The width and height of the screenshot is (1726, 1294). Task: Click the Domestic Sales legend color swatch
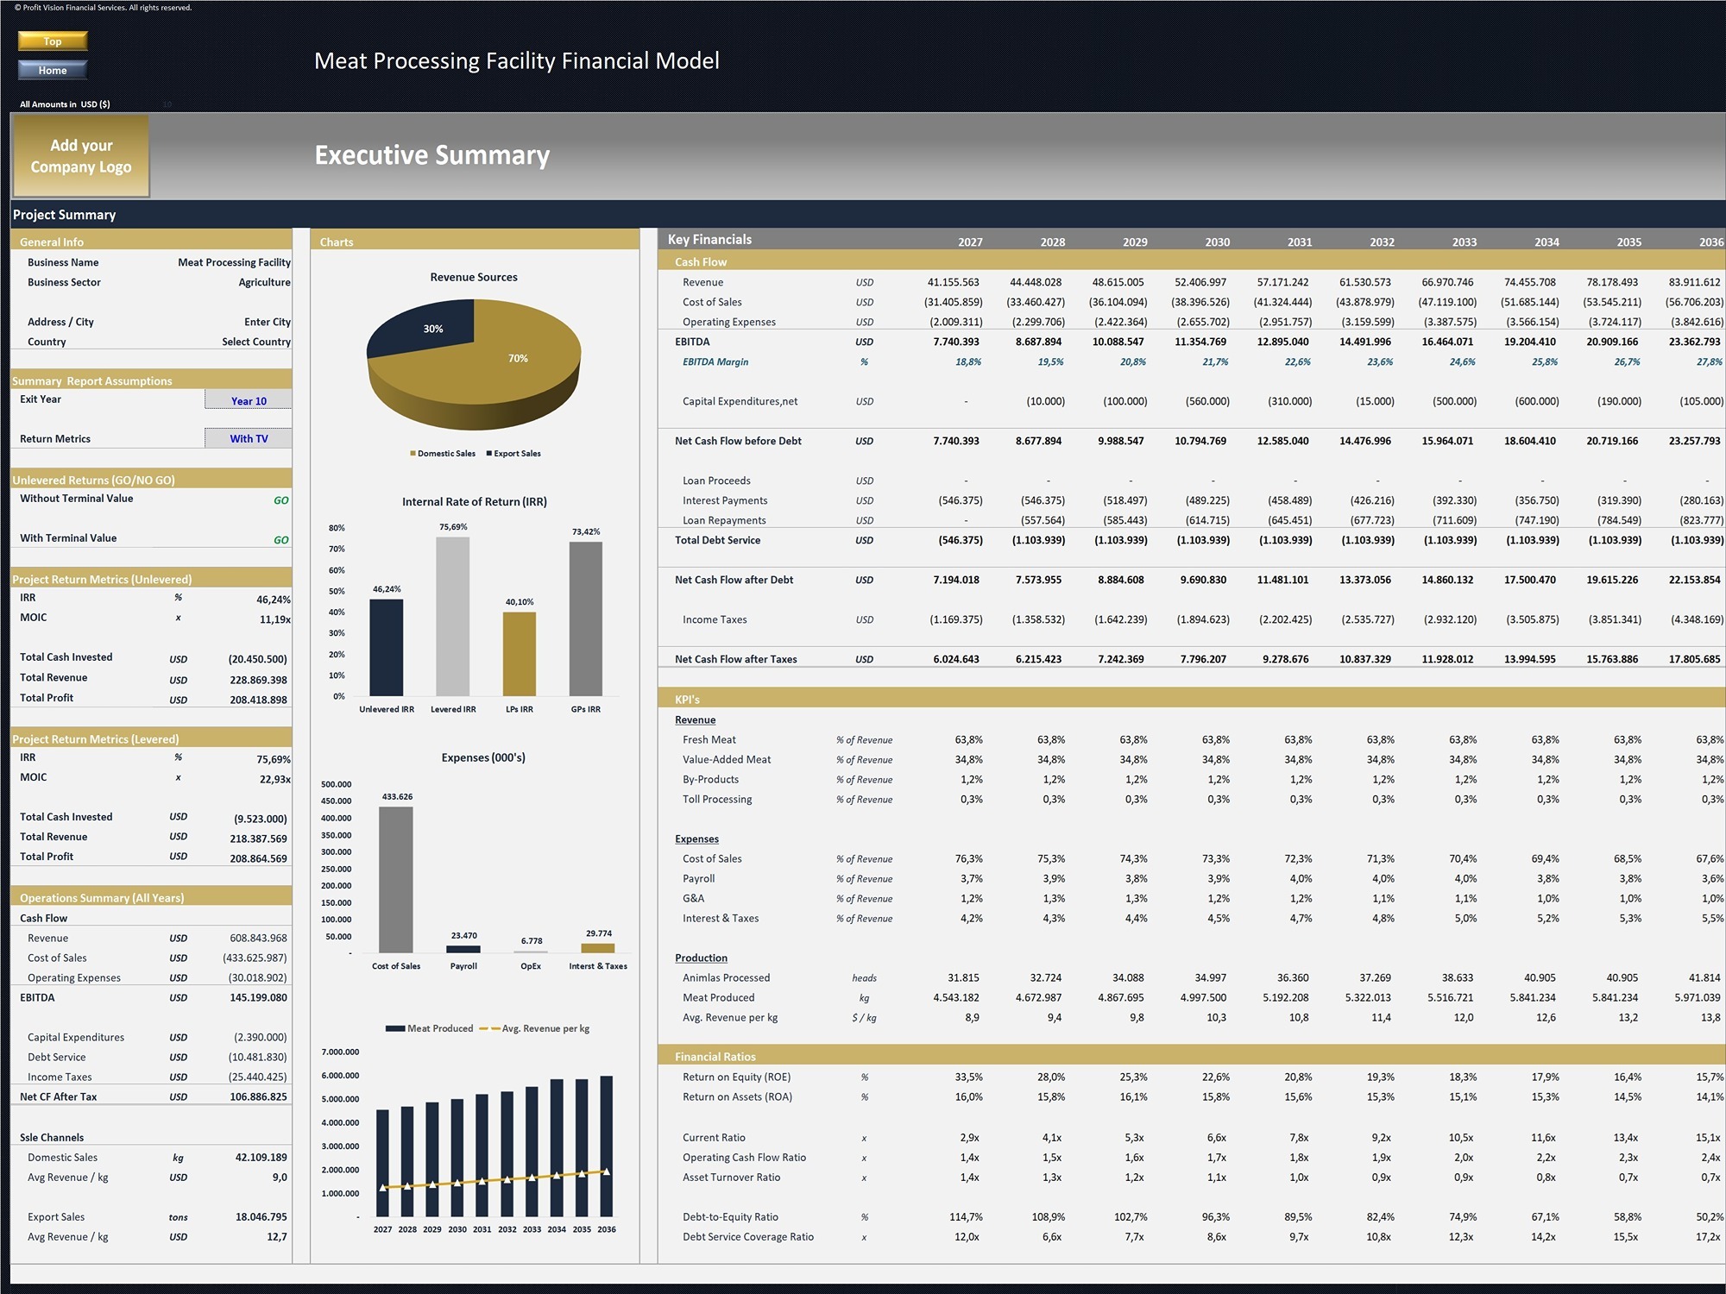pyautogui.click(x=413, y=454)
